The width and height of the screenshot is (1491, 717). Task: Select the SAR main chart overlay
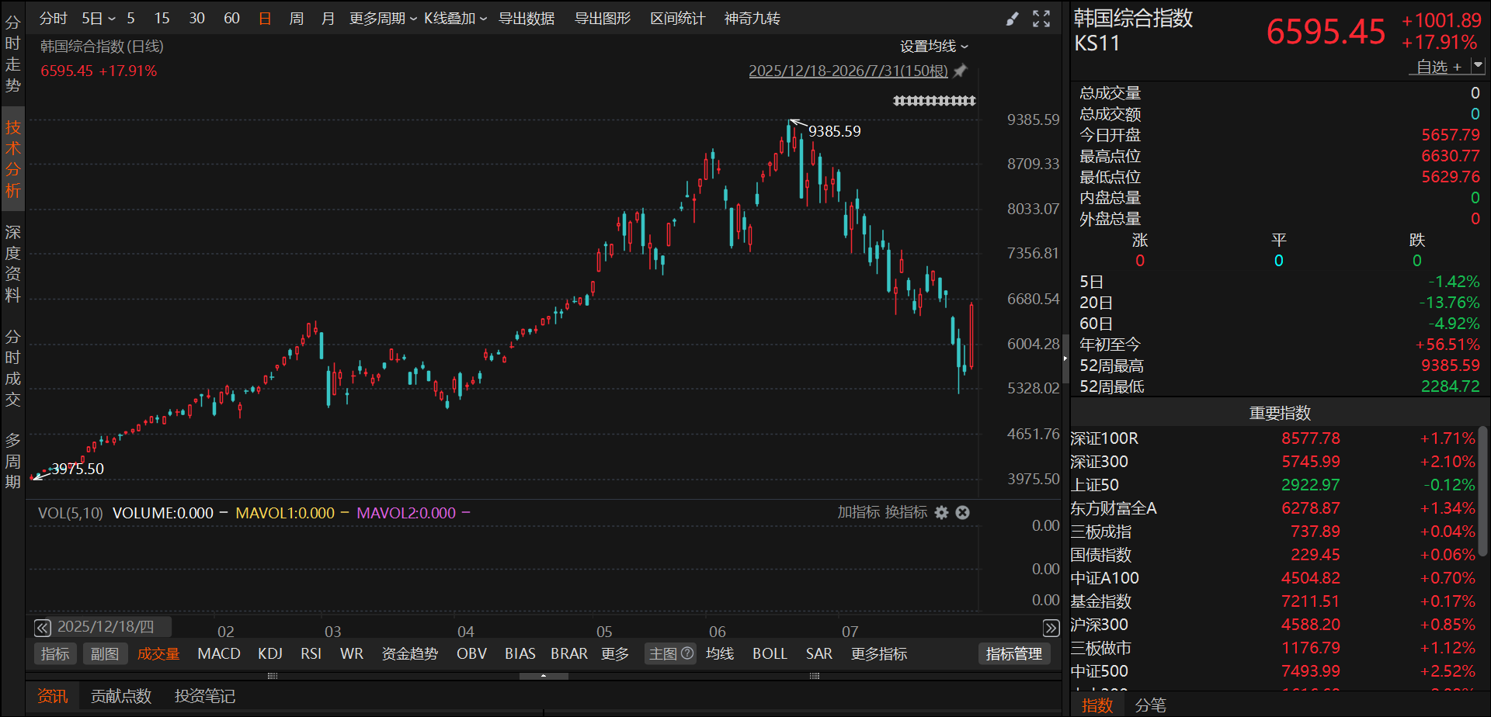pos(818,653)
